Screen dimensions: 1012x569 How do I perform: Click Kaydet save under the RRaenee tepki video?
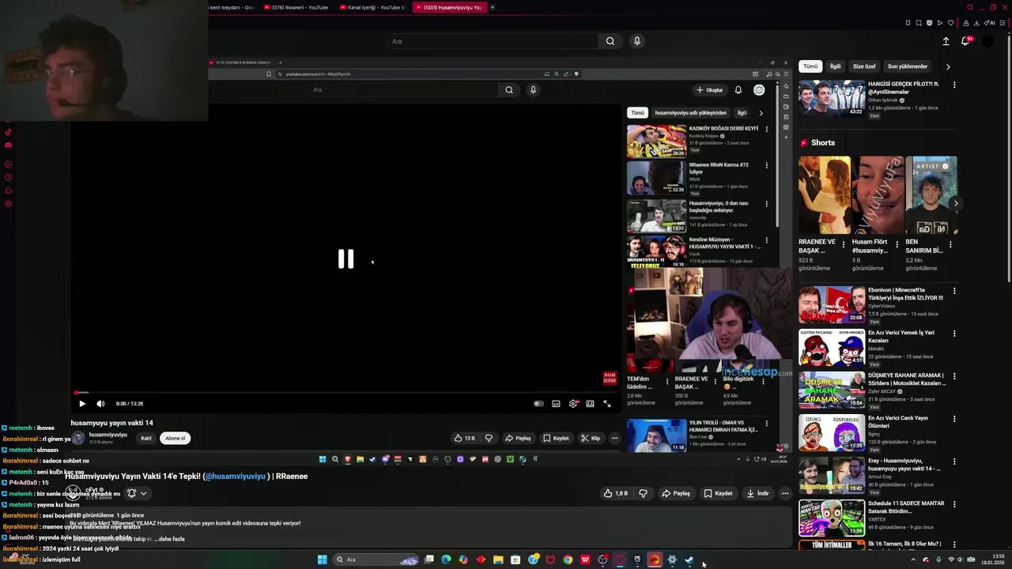[x=718, y=493]
